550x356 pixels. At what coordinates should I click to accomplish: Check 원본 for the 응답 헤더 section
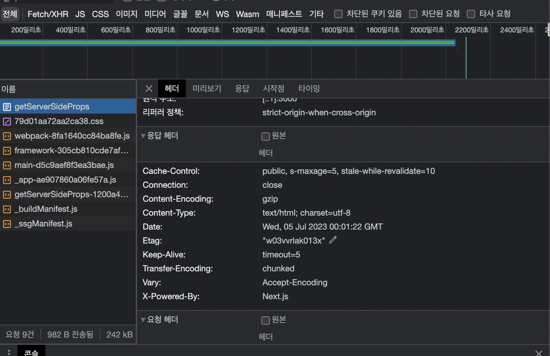point(266,136)
